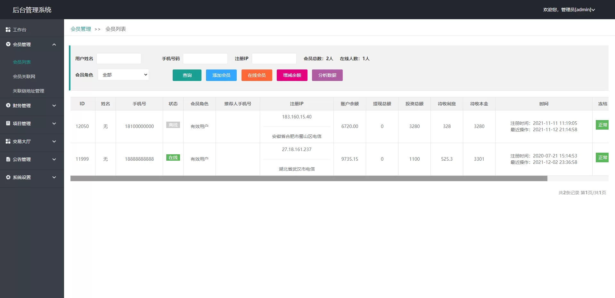
Task: Open the 会员关联网 submenu item
Action: (24, 77)
